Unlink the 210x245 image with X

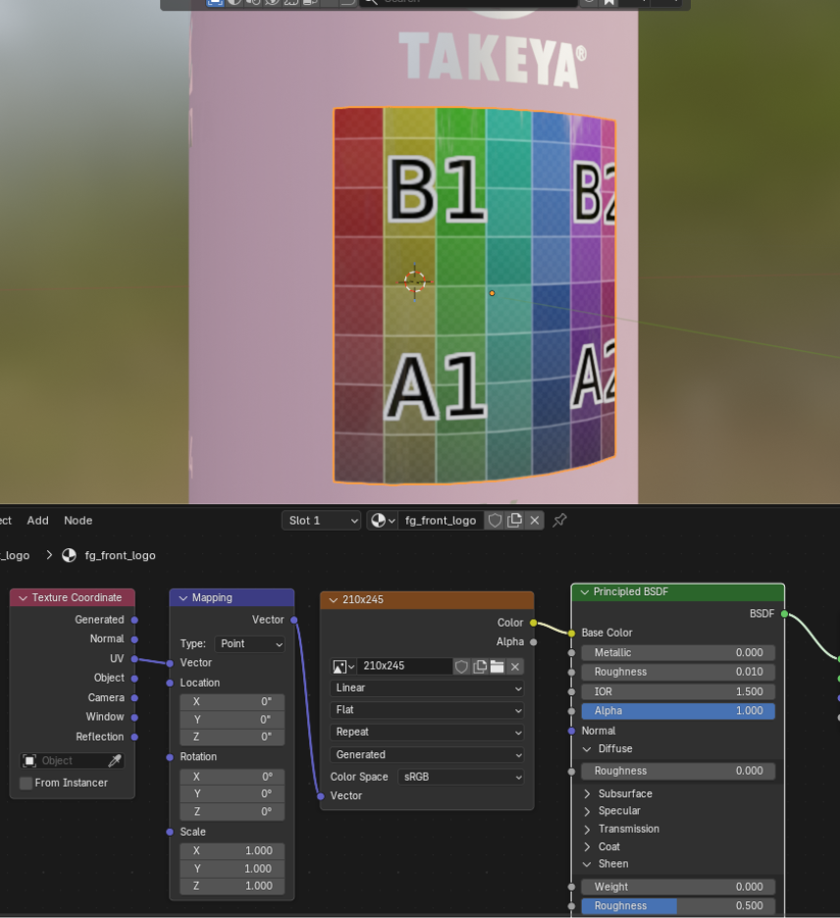515,666
